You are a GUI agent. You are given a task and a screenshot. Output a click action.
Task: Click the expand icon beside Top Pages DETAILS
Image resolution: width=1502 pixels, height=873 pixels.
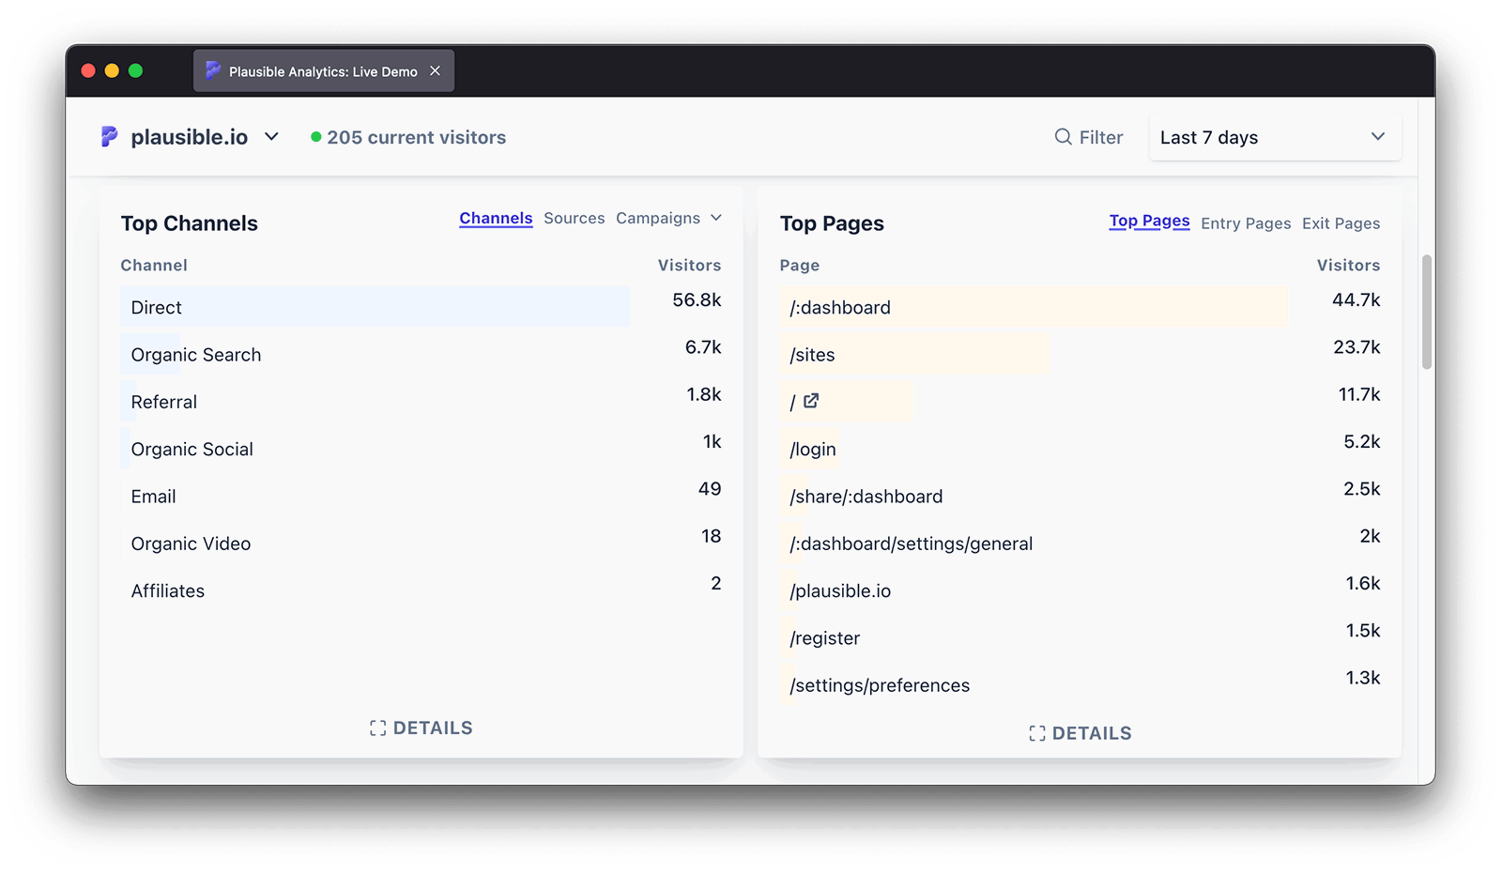tap(1036, 734)
